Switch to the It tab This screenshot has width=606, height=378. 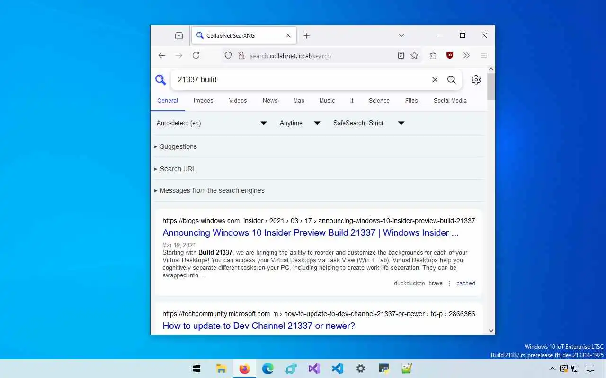(x=352, y=101)
